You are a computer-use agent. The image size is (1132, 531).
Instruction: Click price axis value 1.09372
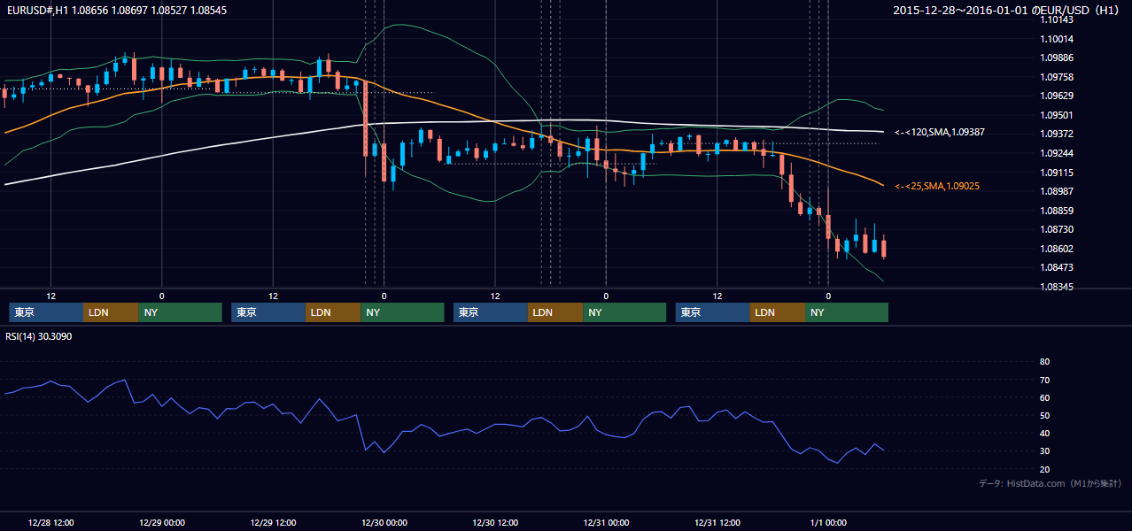(x=1056, y=134)
